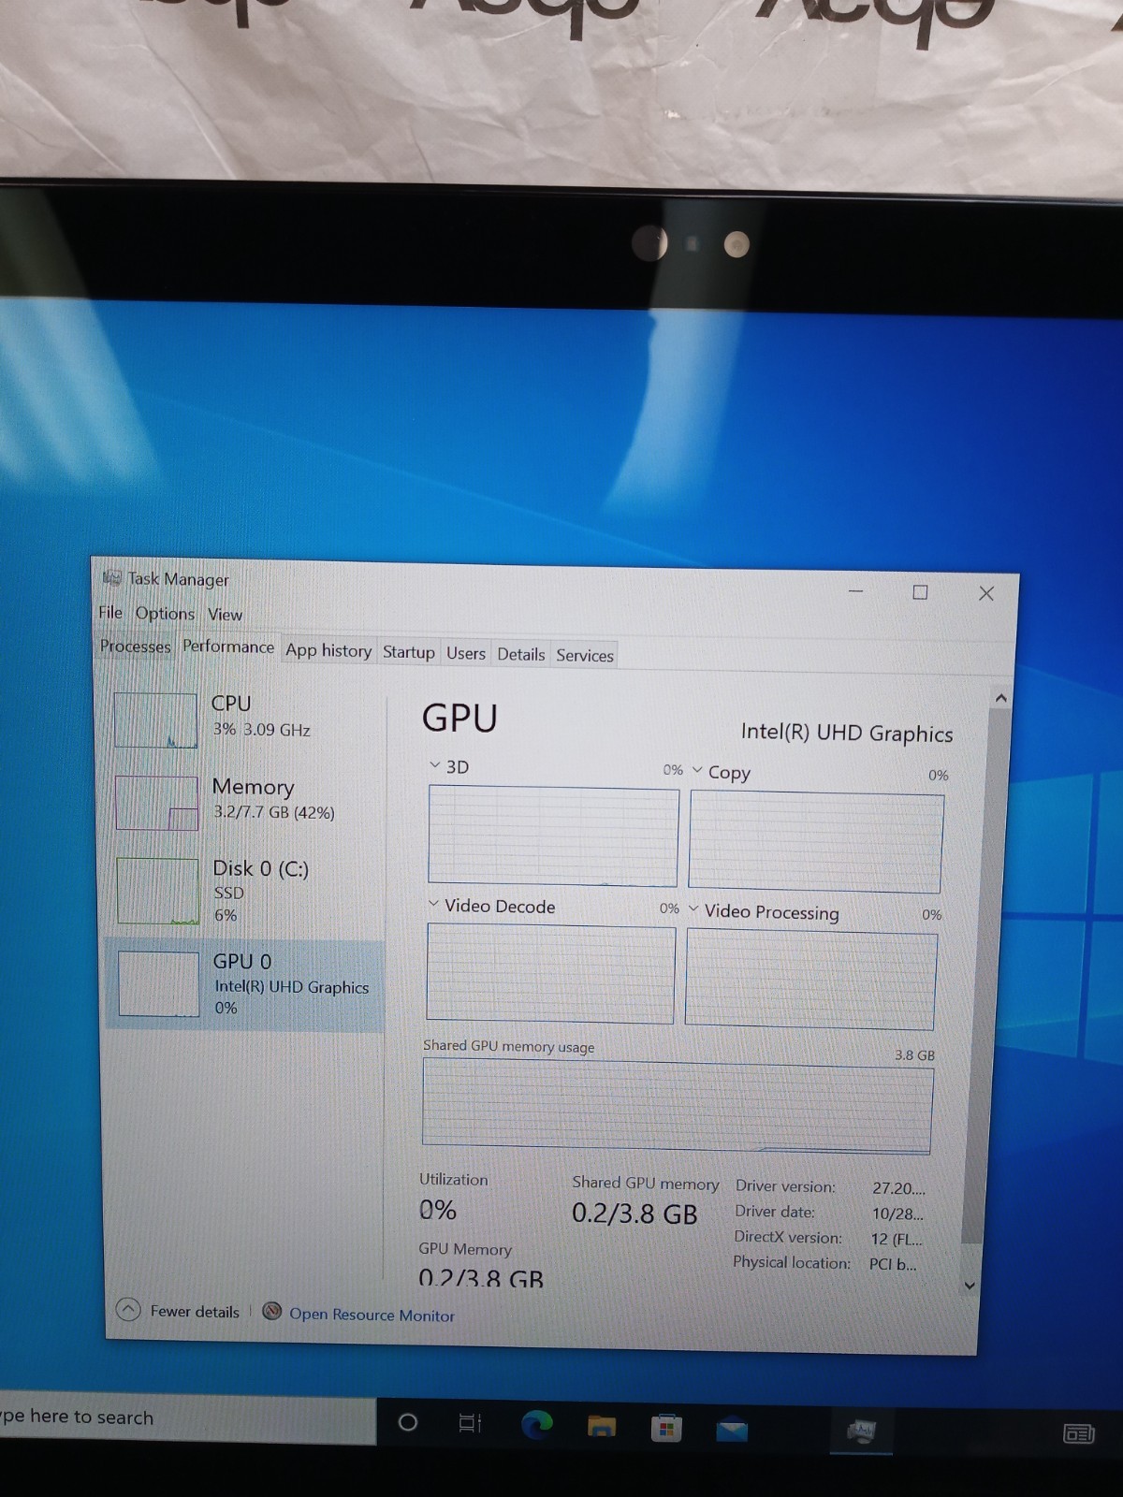Go to the Users tab
1123x1497 pixels.
tap(466, 653)
